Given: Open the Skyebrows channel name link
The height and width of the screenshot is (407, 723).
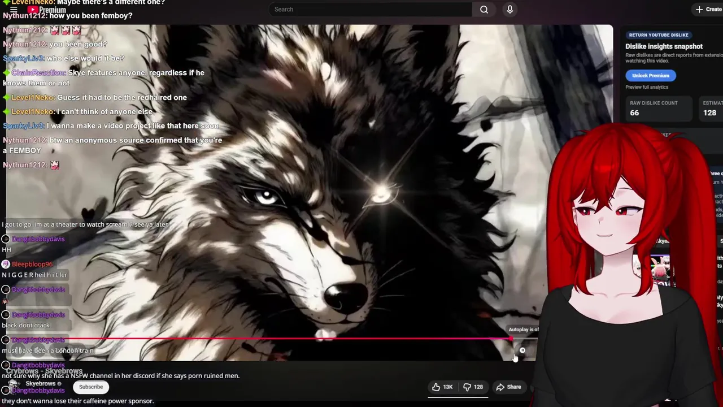Looking at the screenshot, I should 41,383.
